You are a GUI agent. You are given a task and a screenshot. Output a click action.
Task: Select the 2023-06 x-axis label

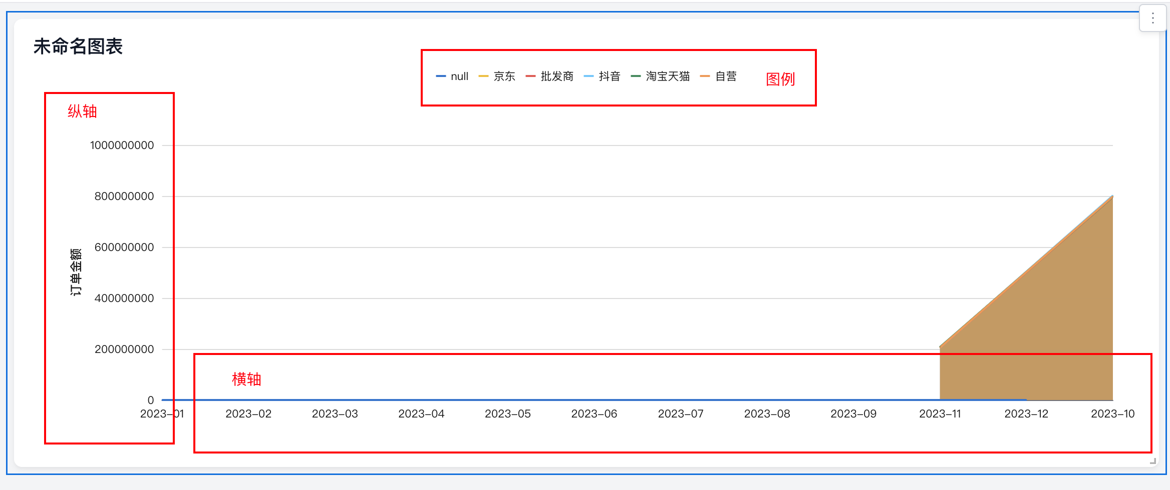594,414
